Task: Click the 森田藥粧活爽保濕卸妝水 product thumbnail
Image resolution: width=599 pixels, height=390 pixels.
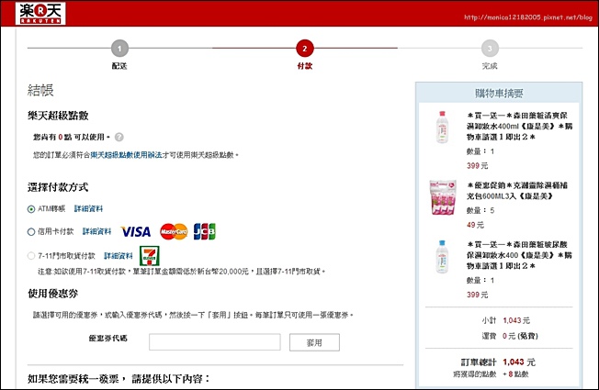Action: tap(442, 127)
